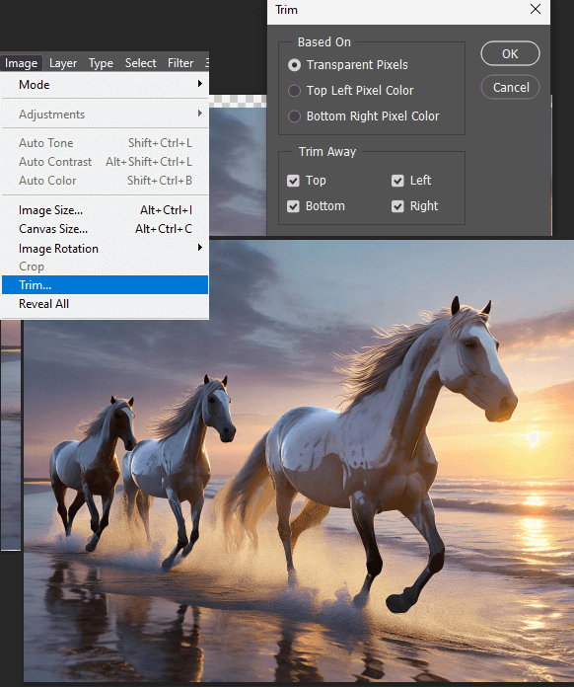
Task: Toggle the Left trim checkbox
Action: coord(397,181)
